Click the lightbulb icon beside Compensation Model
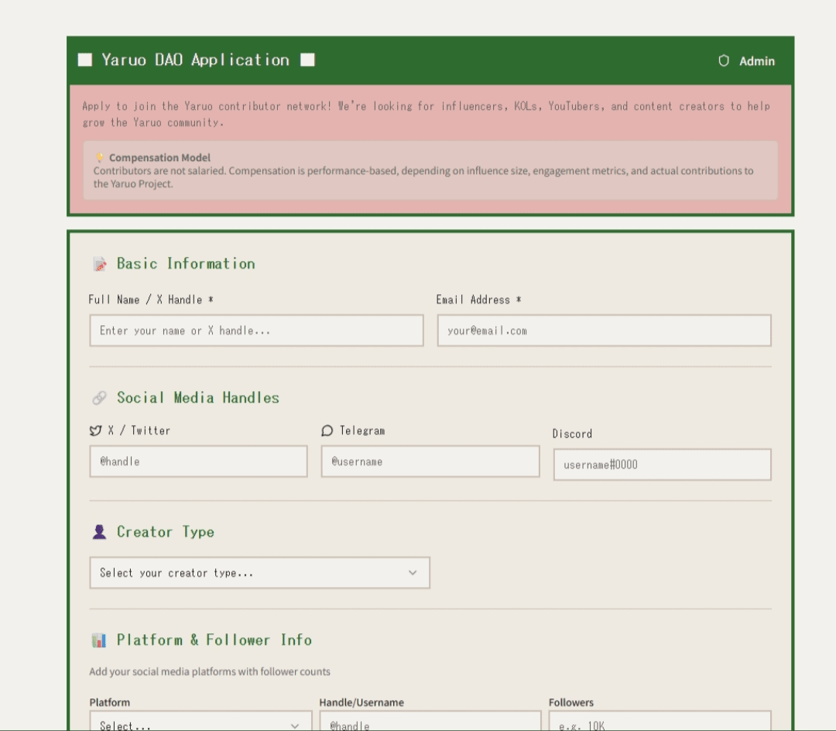Image resolution: width=836 pixels, height=731 pixels. pos(100,157)
